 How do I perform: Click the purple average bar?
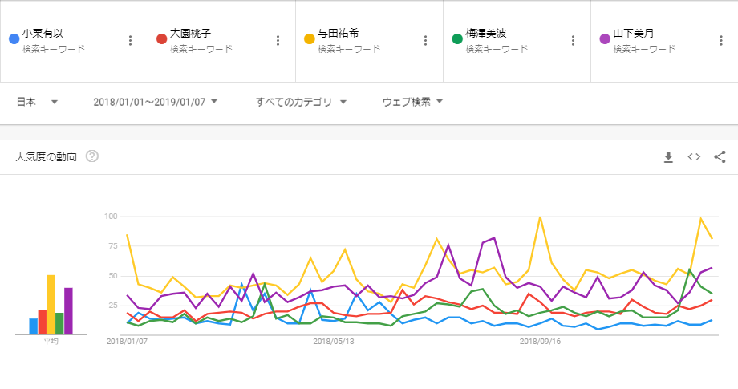68,310
